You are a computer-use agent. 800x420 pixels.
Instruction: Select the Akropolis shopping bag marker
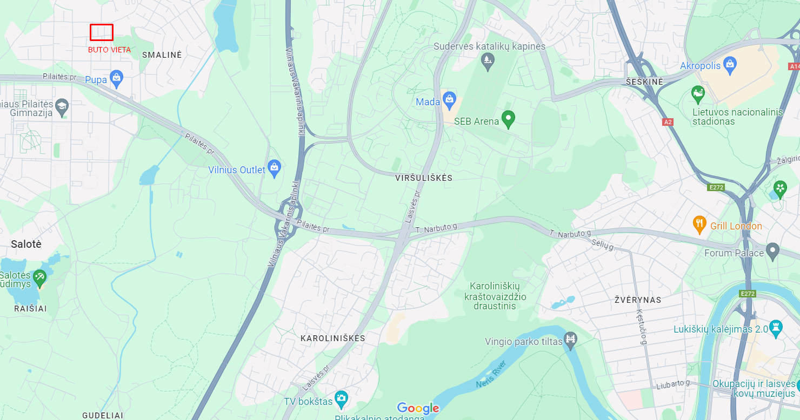[x=730, y=65]
